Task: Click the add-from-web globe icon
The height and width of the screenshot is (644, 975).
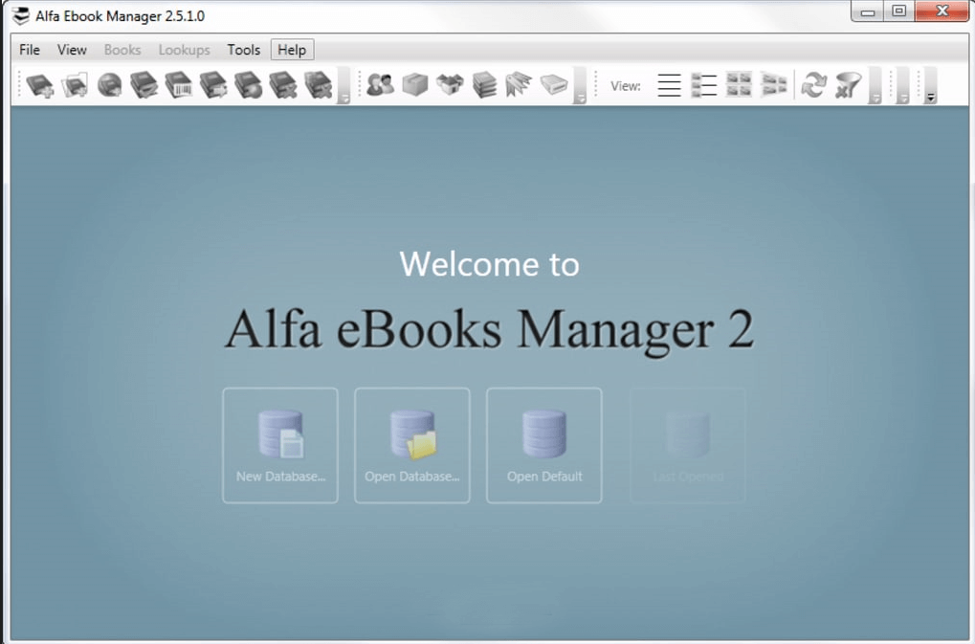Action: [110, 85]
